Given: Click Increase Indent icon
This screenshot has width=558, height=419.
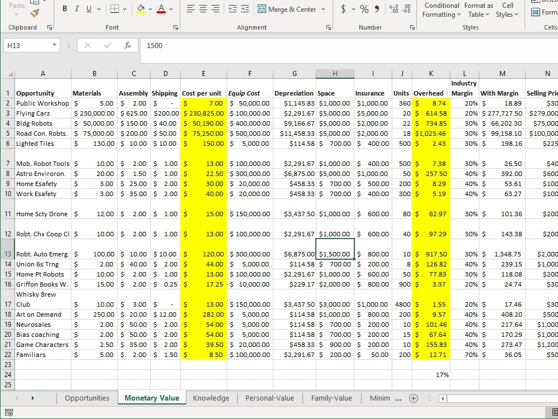Looking at the screenshot, I should coord(245,9).
